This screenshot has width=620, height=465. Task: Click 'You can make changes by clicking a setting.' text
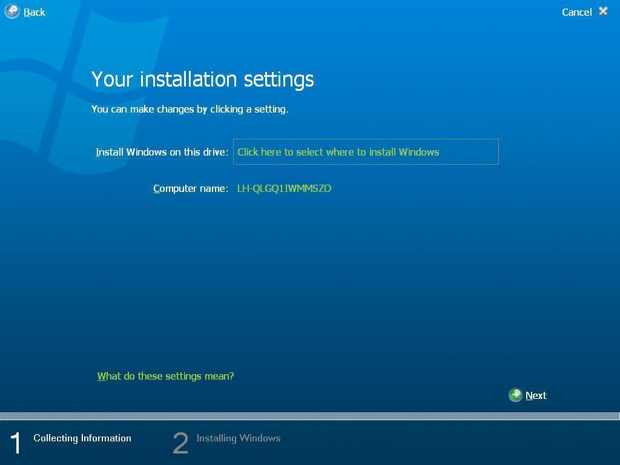pyautogui.click(x=190, y=109)
